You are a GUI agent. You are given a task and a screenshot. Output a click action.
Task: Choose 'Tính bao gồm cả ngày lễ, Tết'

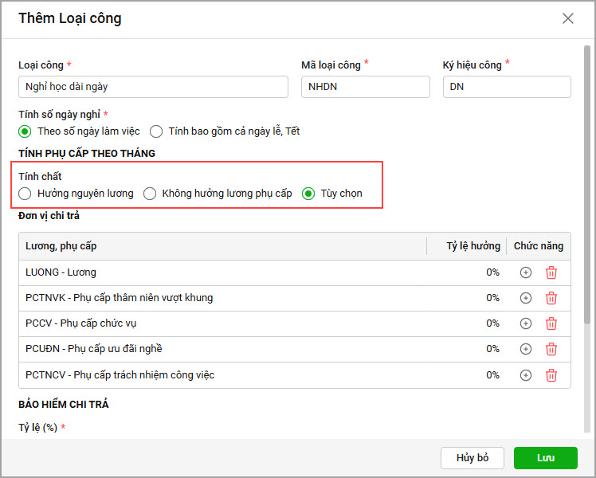click(x=156, y=131)
